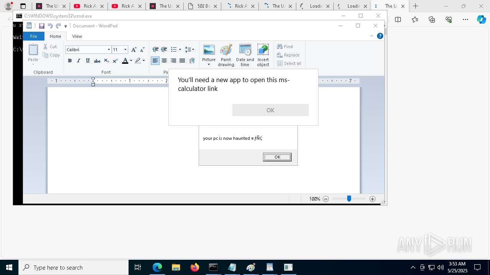
Task: Click the Picture insert icon
Action: 209,50
